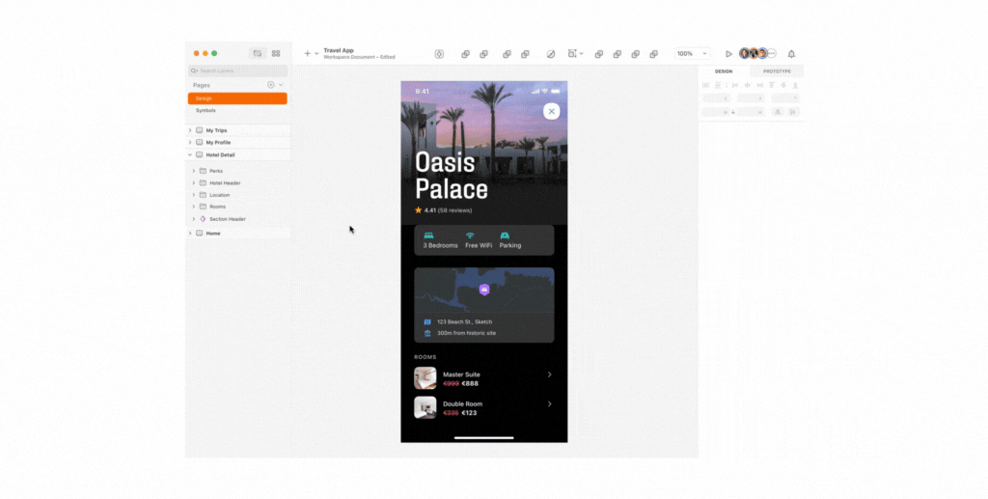Apply the Subtract boolean operation
Viewport: 988px width, 499px height.
[x=617, y=54]
